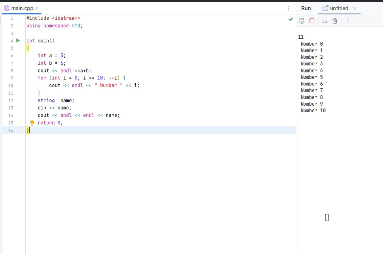The image size is (383, 254).
Task: Stop the running process
Action: [x=312, y=21]
